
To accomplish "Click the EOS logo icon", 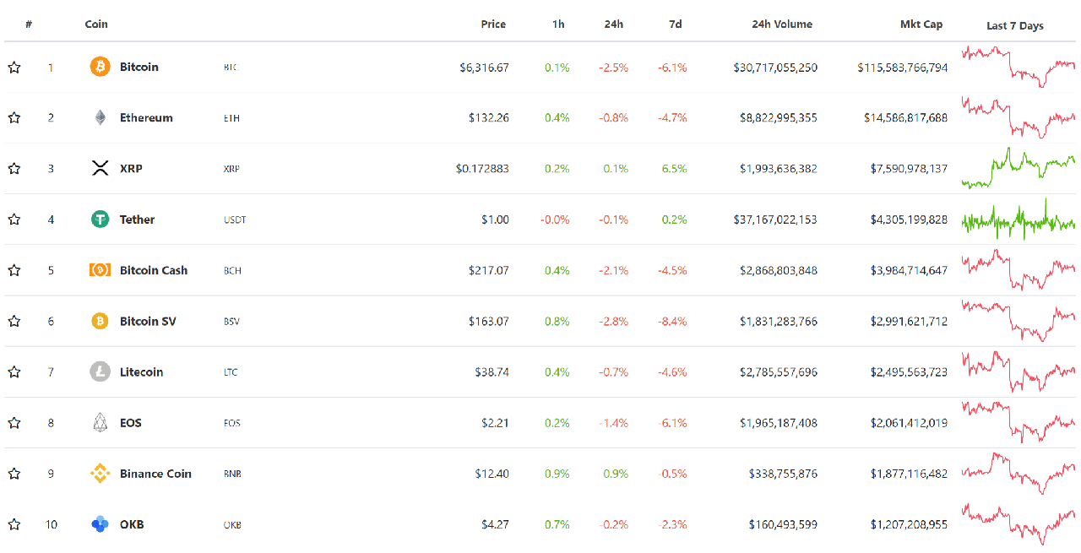I will [100, 422].
